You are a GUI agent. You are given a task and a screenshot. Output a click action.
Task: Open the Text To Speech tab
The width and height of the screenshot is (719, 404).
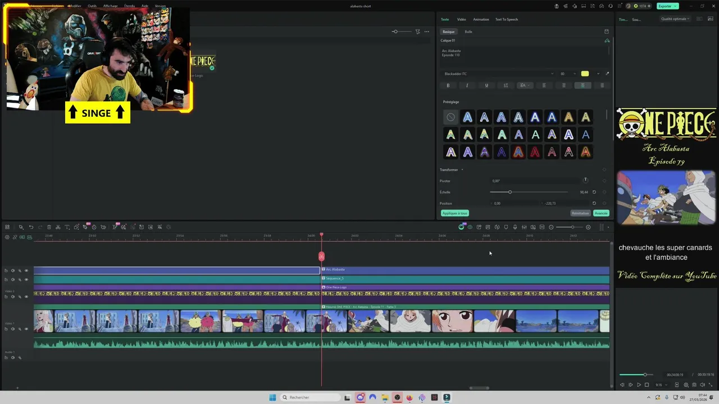click(506, 19)
